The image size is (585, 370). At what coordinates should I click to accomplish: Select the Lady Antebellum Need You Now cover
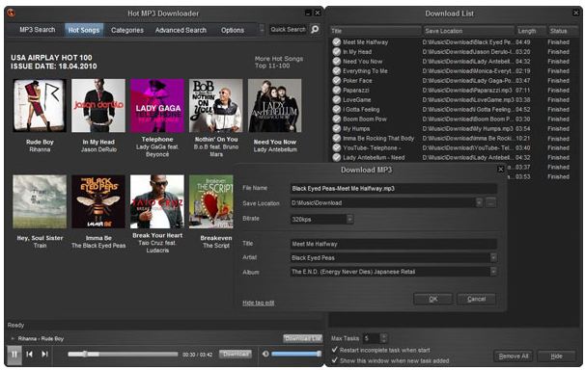[275, 105]
